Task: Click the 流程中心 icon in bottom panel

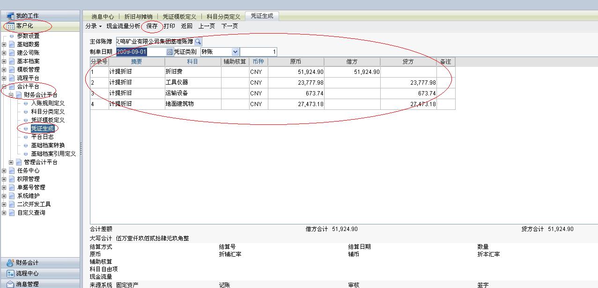Action: coord(10,274)
